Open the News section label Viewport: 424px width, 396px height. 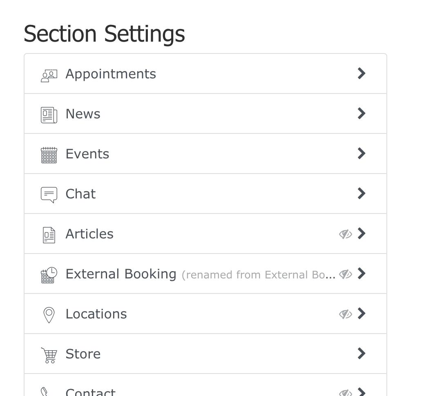tap(83, 114)
